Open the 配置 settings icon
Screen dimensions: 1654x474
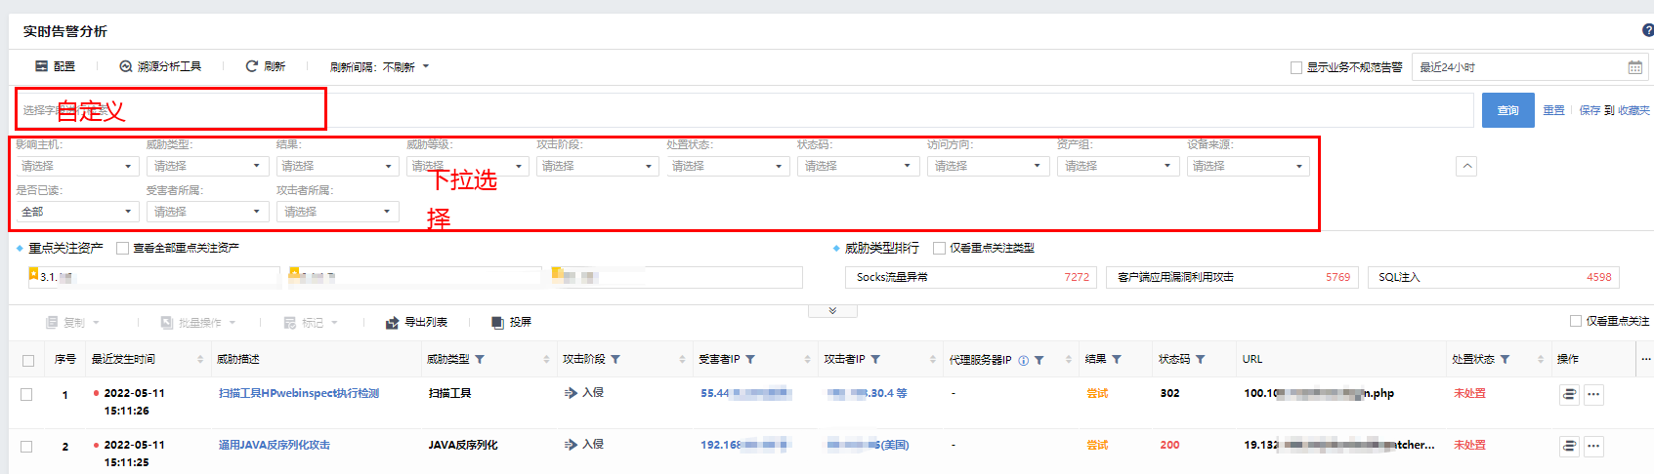(x=42, y=66)
